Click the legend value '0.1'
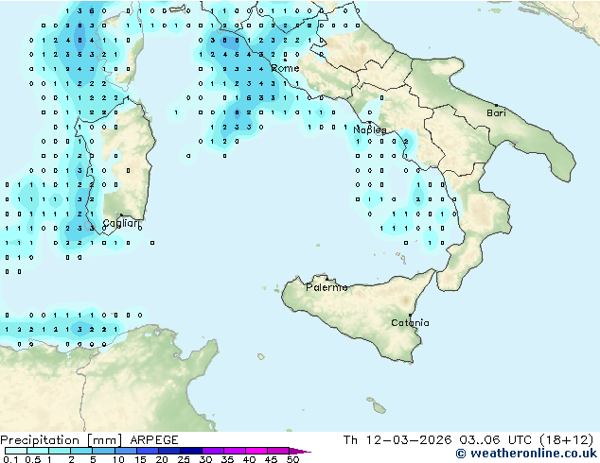This screenshot has width=600, height=463. pyautogui.click(x=10, y=459)
